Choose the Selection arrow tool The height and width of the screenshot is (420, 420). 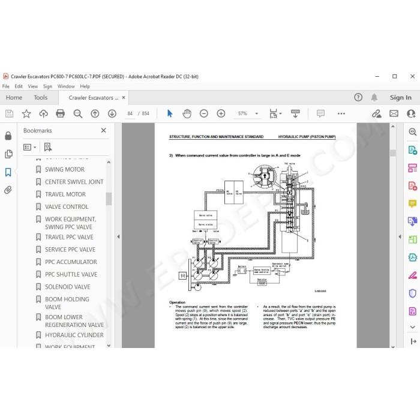170,113
